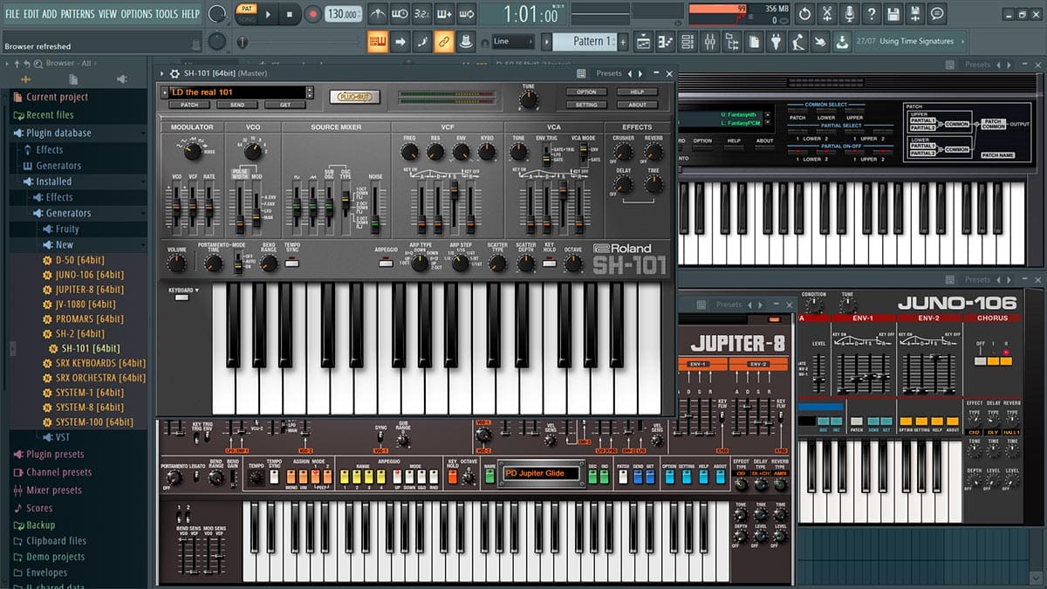Click SH-101 SEND button
1047x589 pixels.
pos(237,105)
